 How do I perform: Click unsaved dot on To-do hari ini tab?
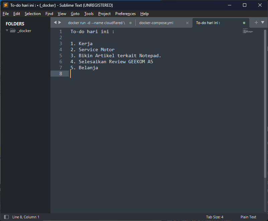point(244,23)
